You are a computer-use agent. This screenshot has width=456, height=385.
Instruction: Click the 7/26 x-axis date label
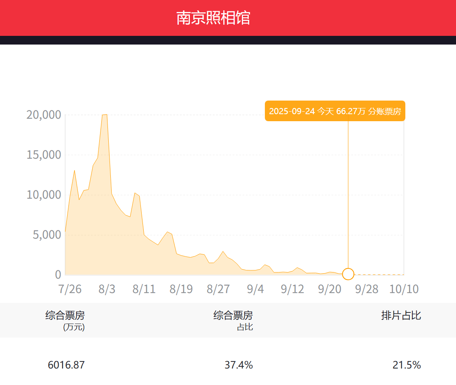pyautogui.click(x=70, y=289)
